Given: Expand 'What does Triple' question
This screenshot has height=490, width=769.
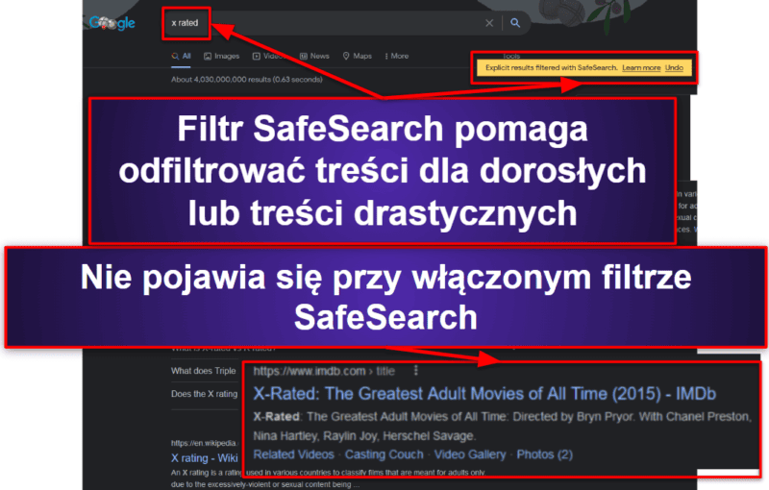Looking at the screenshot, I should pos(204,371).
